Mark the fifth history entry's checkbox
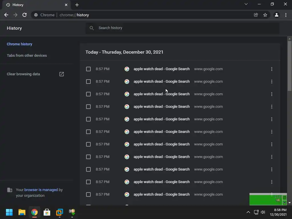The width and height of the screenshot is (292, 219). tap(88, 119)
